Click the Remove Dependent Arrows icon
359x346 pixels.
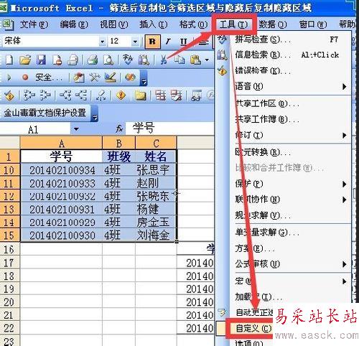point(81,95)
